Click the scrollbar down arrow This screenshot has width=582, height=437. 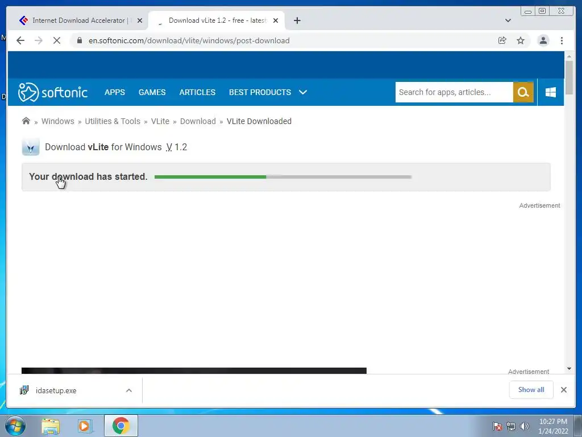click(569, 369)
